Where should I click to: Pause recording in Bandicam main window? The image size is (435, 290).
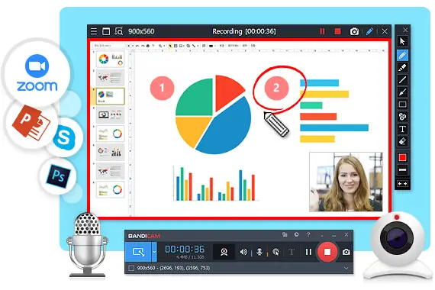tap(308, 252)
